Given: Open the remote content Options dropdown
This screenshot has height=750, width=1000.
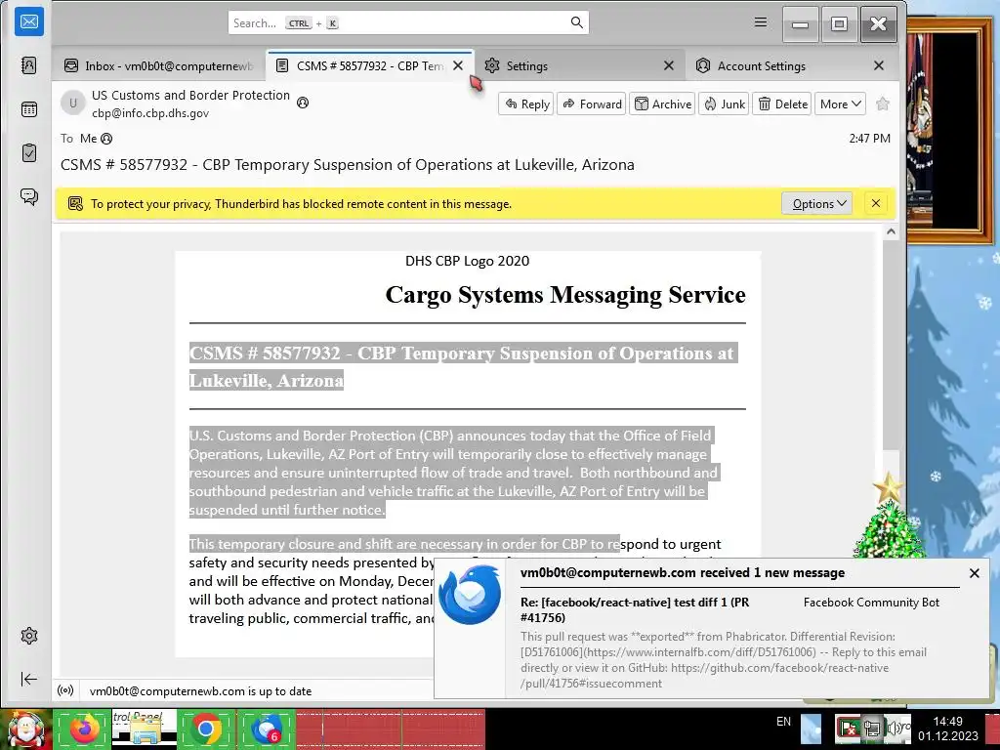Looking at the screenshot, I should (x=817, y=203).
